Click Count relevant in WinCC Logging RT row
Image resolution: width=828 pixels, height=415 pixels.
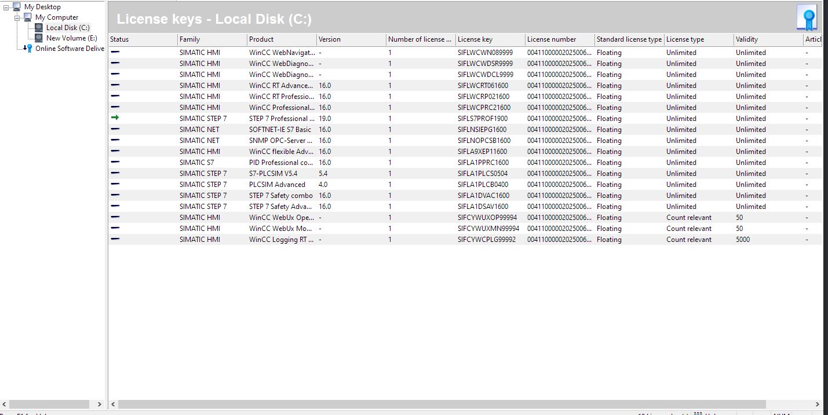pyautogui.click(x=689, y=240)
